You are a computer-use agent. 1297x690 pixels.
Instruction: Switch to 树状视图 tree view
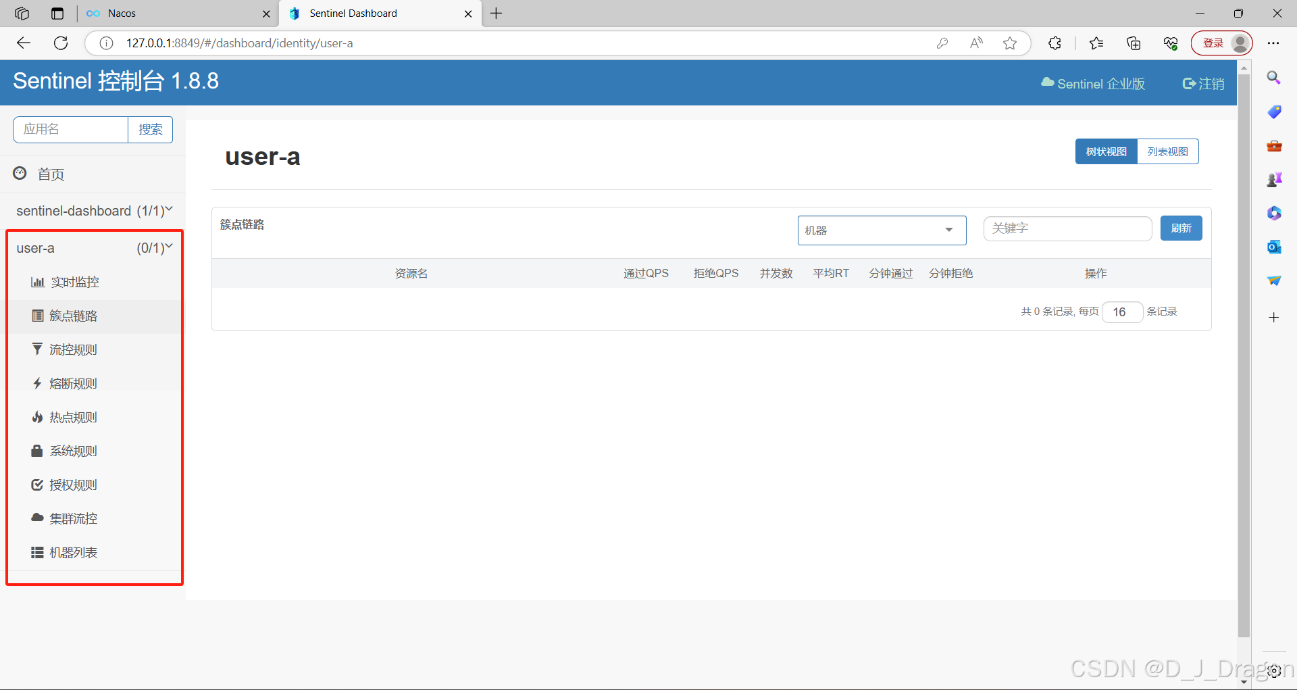point(1106,151)
